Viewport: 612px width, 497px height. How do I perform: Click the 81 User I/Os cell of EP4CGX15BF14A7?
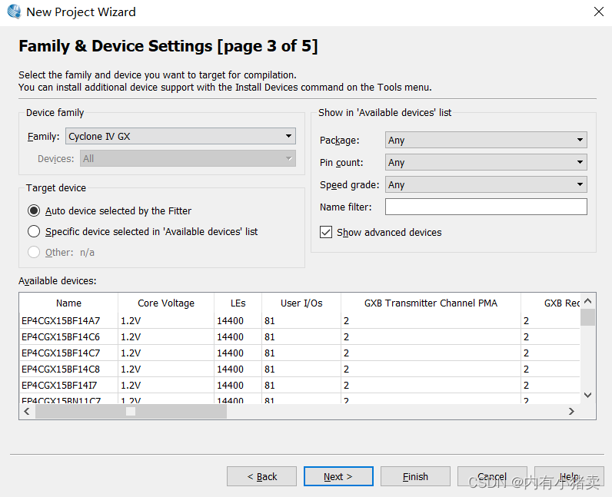(301, 320)
